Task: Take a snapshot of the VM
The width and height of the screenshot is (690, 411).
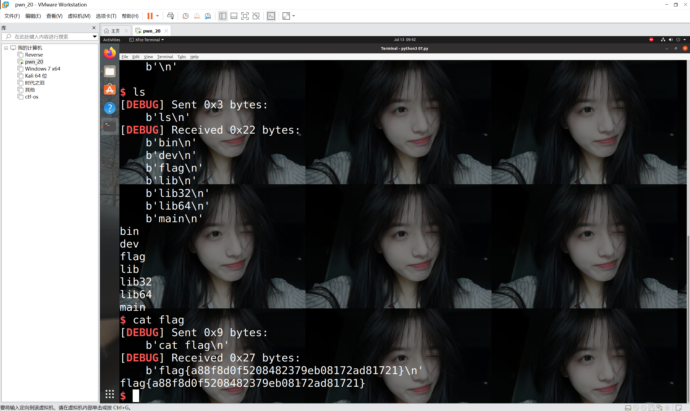Action: point(186,16)
